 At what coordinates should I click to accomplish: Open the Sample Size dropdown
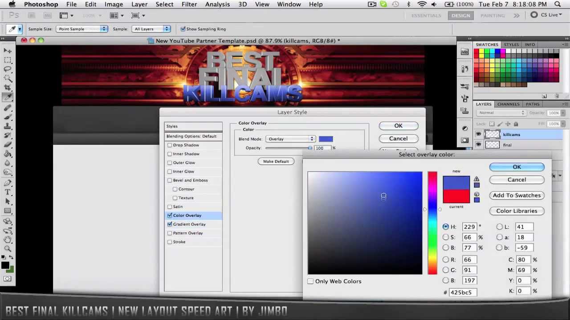pos(82,29)
